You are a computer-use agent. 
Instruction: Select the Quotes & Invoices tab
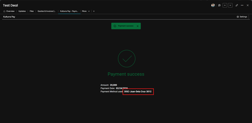47,11
